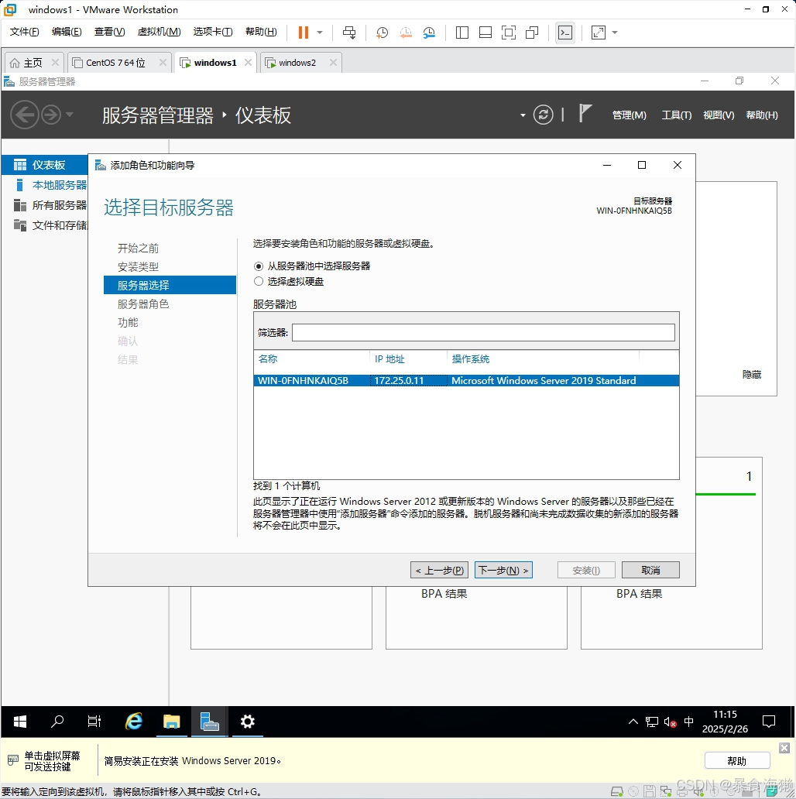This screenshot has height=799, width=796.
Task: Select server row WIN-0FNHNKAIQ5B
Action: [466, 381]
